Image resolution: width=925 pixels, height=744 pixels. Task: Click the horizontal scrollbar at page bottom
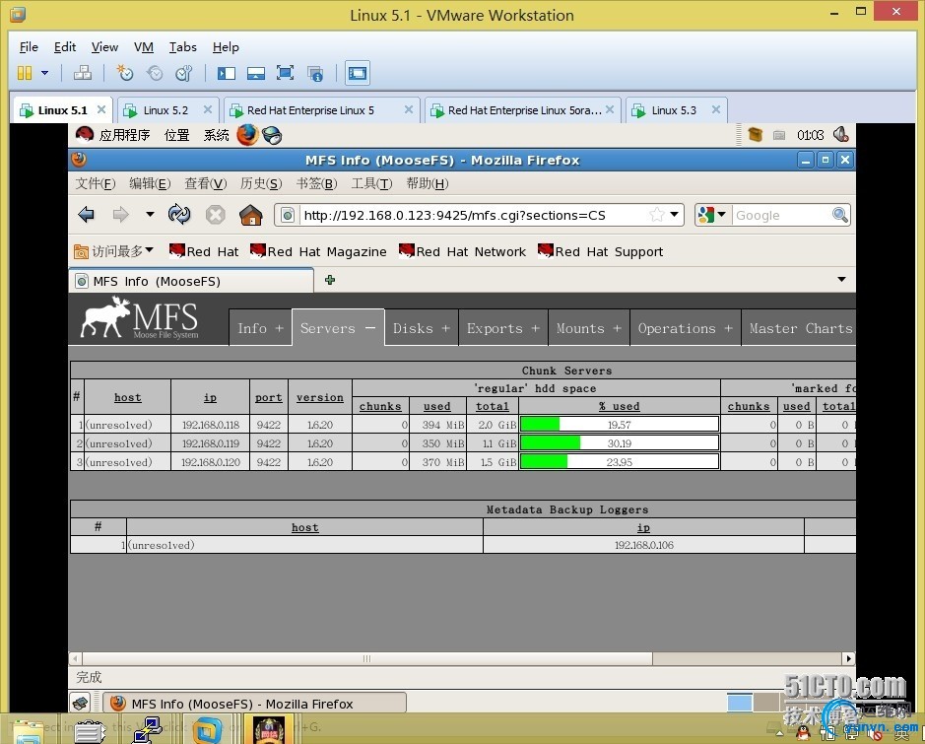pyautogui.click(x=366, y=658)
